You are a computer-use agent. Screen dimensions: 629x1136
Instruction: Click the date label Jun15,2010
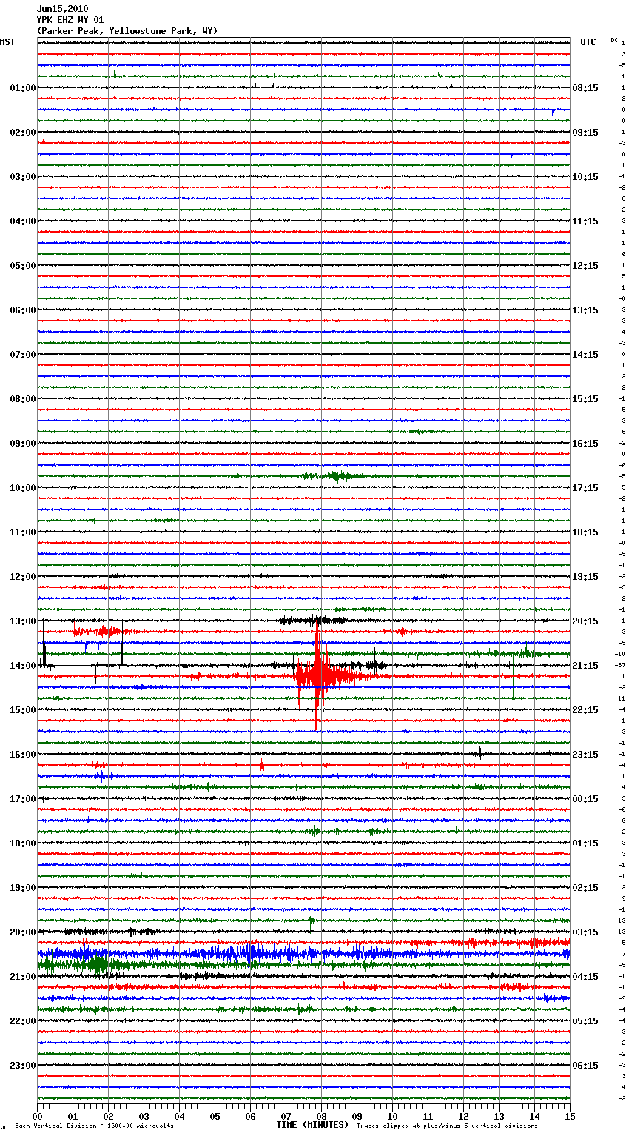tap(62, 9)
